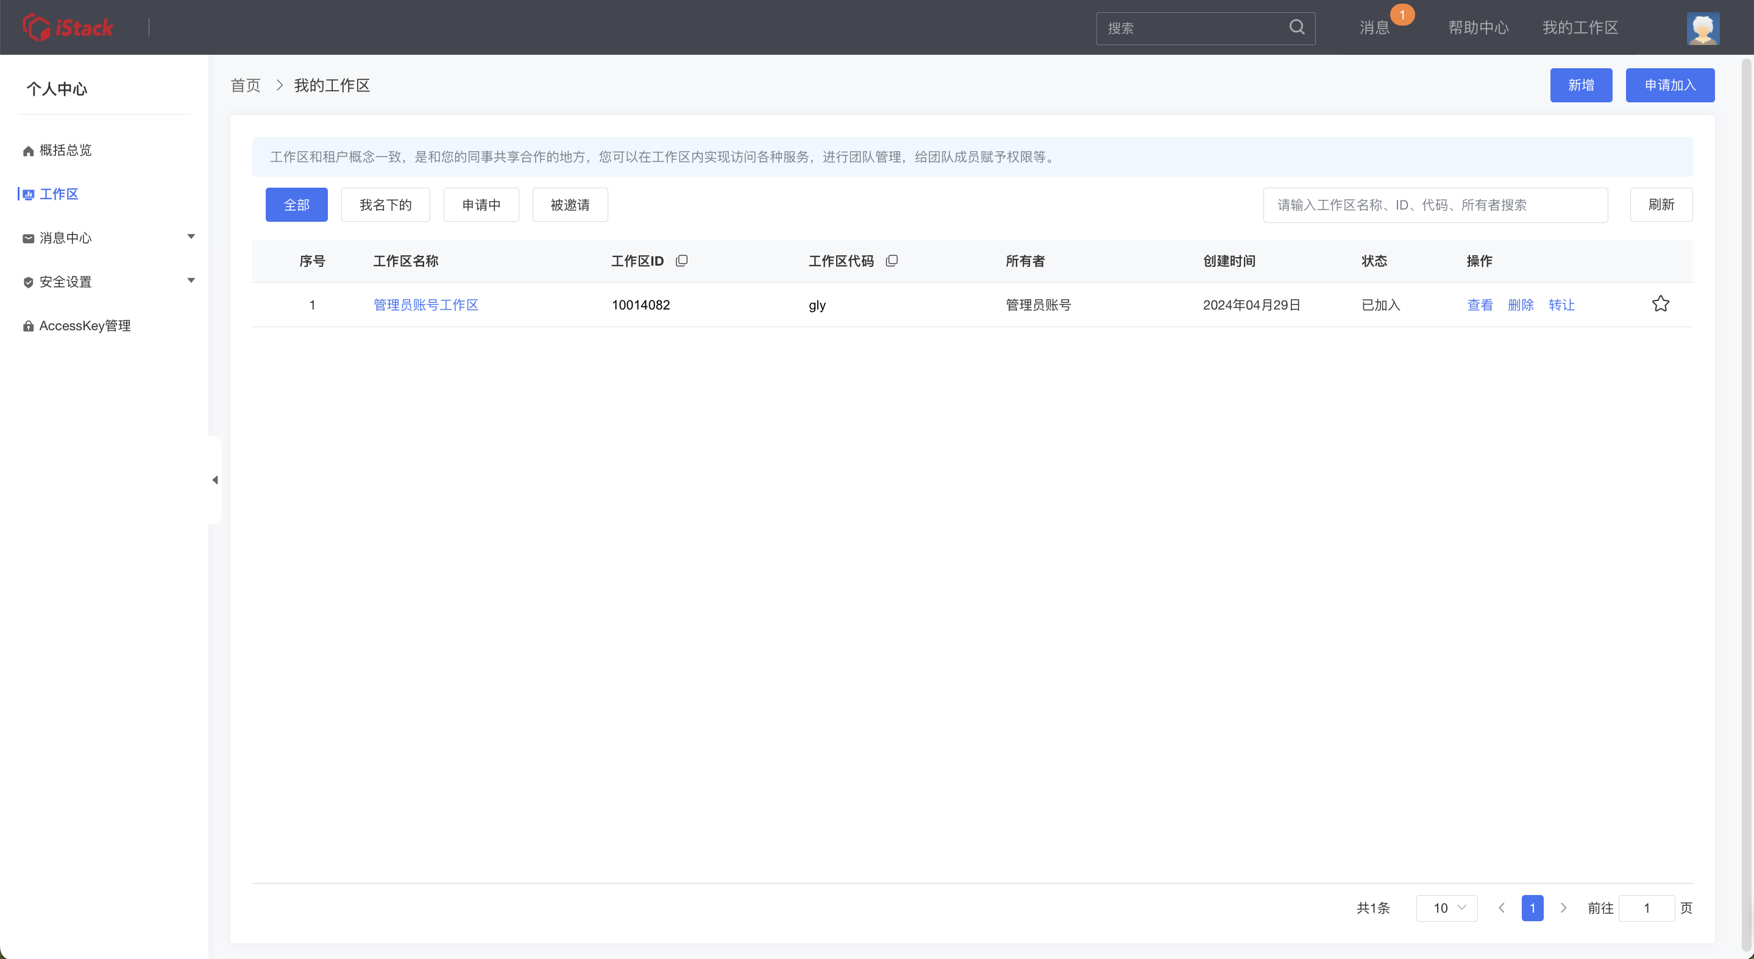Select page 1 in pagination

pyautogui.click(x=1533, y=908)
